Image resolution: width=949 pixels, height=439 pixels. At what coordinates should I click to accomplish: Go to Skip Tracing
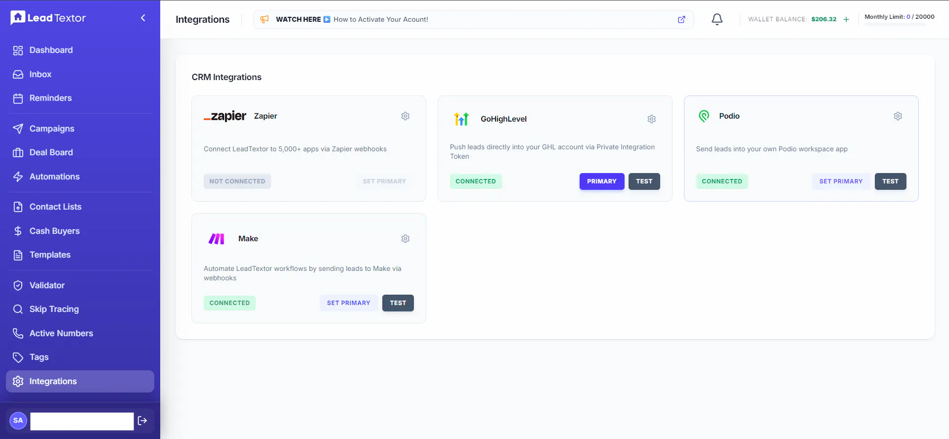[x=80, y=309]
